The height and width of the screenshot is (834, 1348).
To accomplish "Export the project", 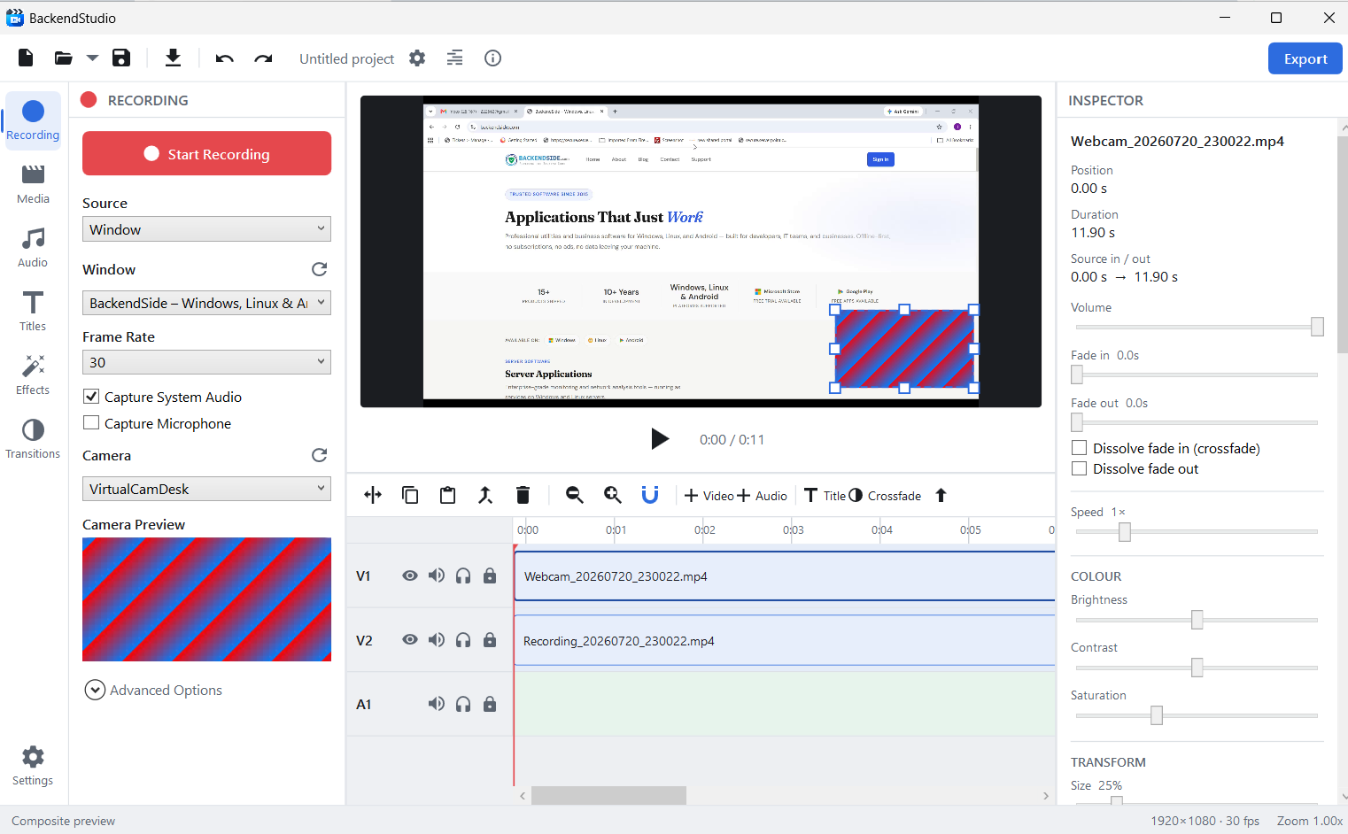I will (1305, 59).
